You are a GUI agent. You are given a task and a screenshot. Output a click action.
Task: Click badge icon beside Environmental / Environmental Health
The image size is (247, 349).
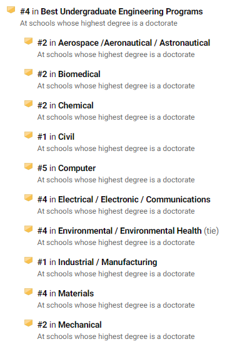[x=28, y=229]
